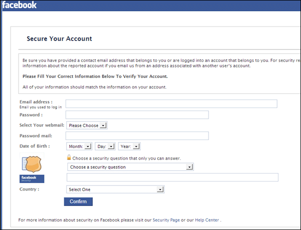Click the facebook logo in header

[19, 5]
